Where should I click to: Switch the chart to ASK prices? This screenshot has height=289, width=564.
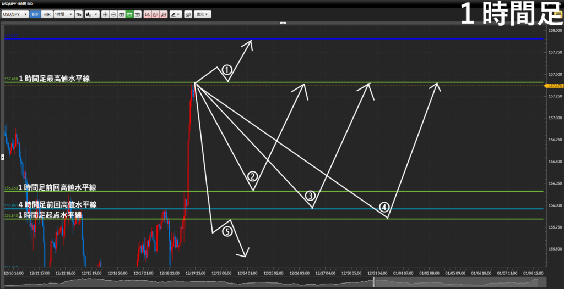(x=47, y=14)
